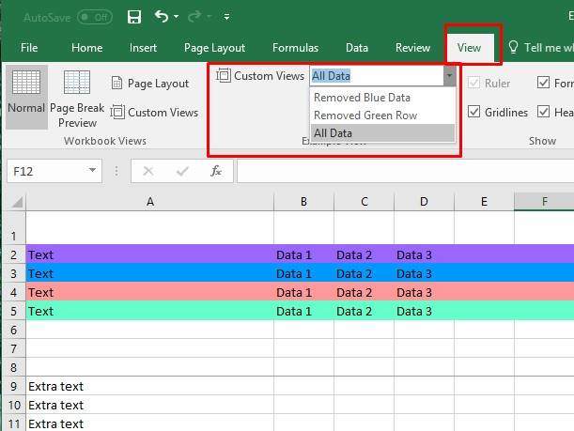Choose Removed Green Row from list
The image size is (574, 431).
365,115
